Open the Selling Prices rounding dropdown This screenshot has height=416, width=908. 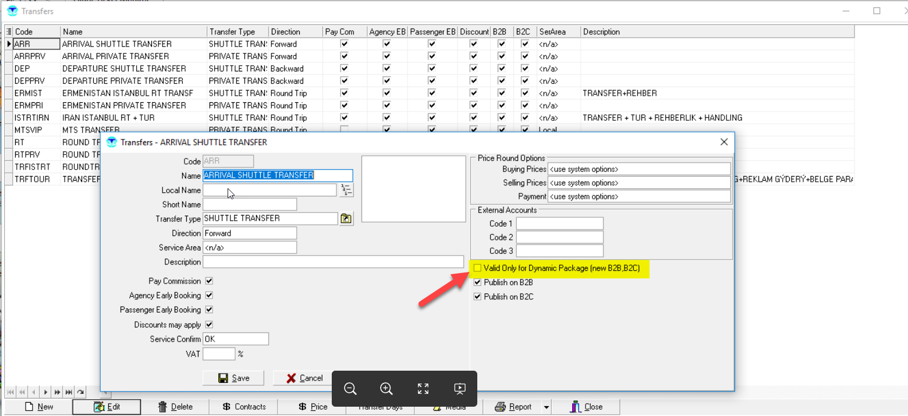click(x=639, y=183)
